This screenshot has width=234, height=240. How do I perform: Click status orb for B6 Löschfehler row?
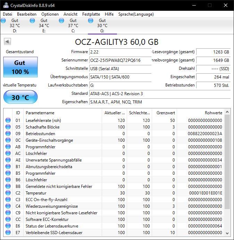click(8, 180)
